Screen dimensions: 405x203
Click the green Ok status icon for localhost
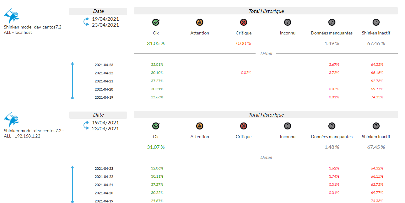tap(156, 22)
